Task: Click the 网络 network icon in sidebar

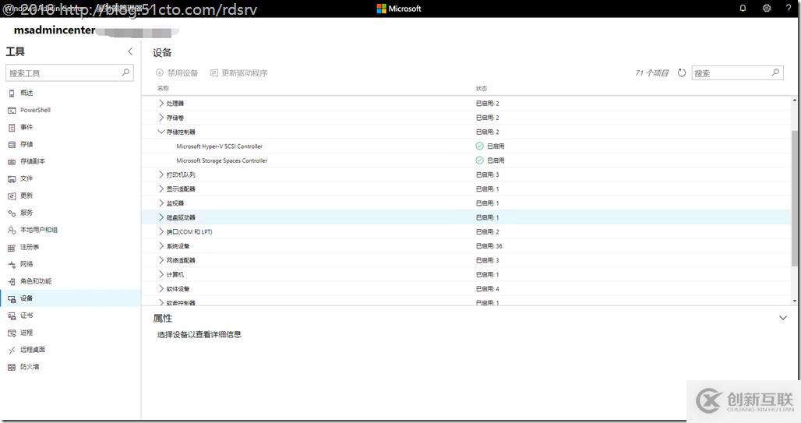Action: click(x=12, y=264)
